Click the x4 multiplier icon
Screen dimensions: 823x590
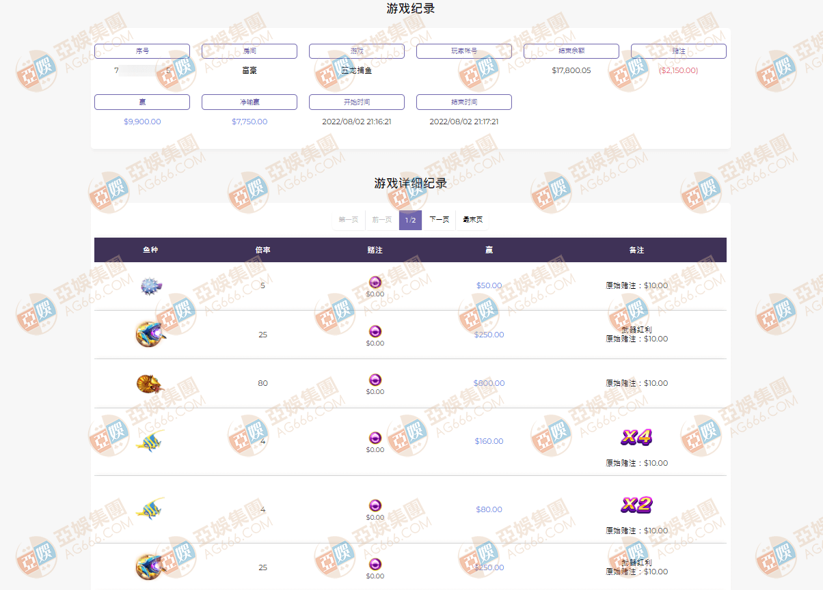(x=636, y=437)
